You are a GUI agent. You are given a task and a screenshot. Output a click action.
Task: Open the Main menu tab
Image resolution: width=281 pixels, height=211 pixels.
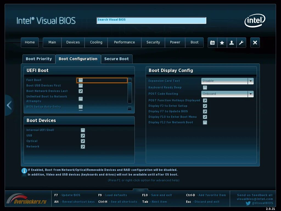52,43
